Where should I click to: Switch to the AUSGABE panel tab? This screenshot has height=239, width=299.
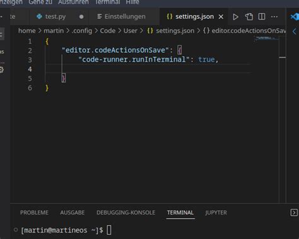(x=73, y=213)
